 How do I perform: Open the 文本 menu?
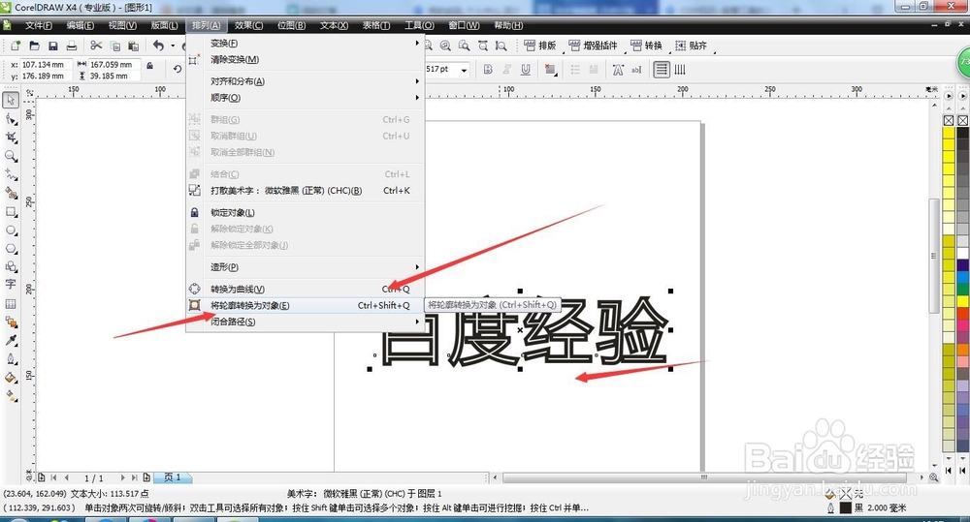click(334, 25)
